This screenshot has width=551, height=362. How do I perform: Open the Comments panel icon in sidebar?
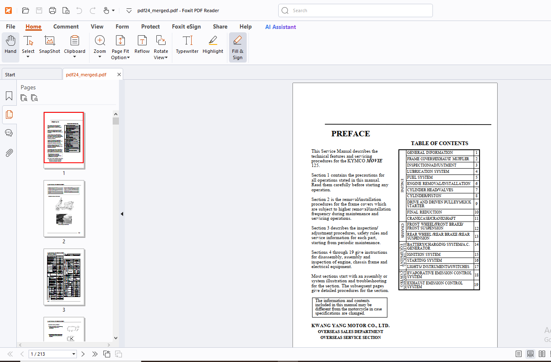pos(9,133)
